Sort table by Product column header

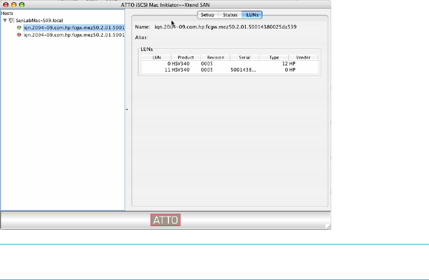(186, 58)
